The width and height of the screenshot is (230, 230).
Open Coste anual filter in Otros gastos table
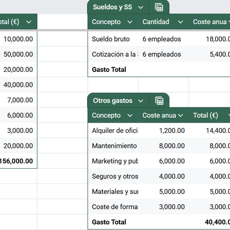coord(180,116)
